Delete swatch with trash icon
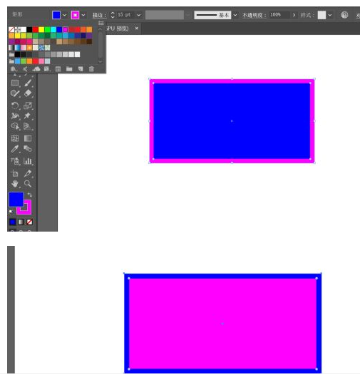 91,69
